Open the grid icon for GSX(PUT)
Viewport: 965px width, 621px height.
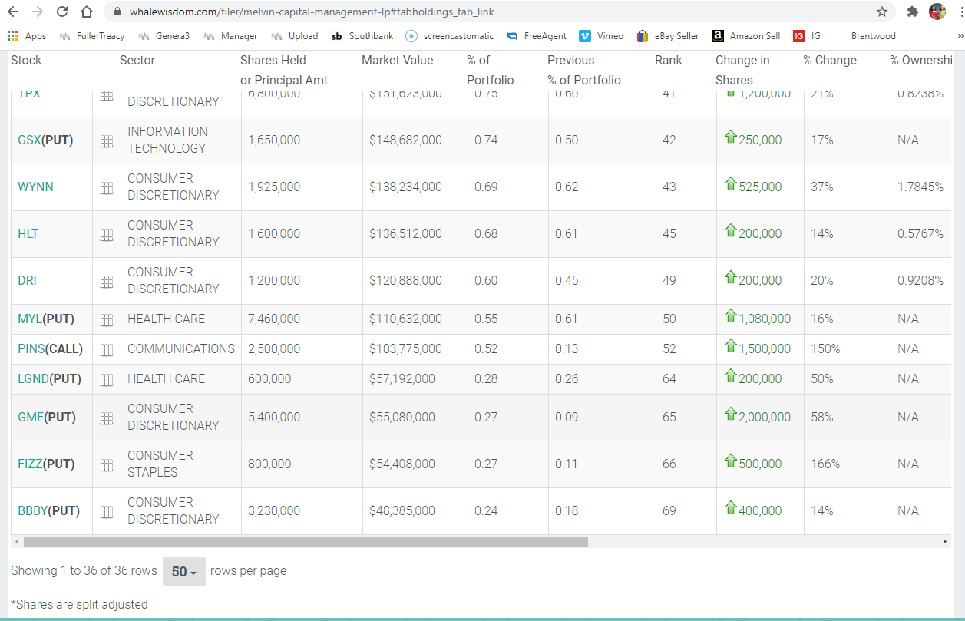107,141
